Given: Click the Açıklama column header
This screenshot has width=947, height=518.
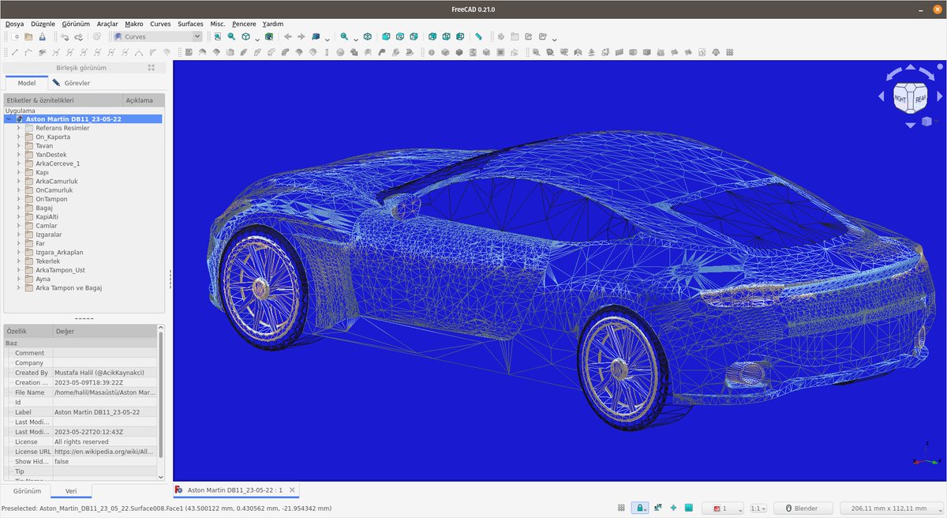Looking at the screenshot, I should 144,100.
